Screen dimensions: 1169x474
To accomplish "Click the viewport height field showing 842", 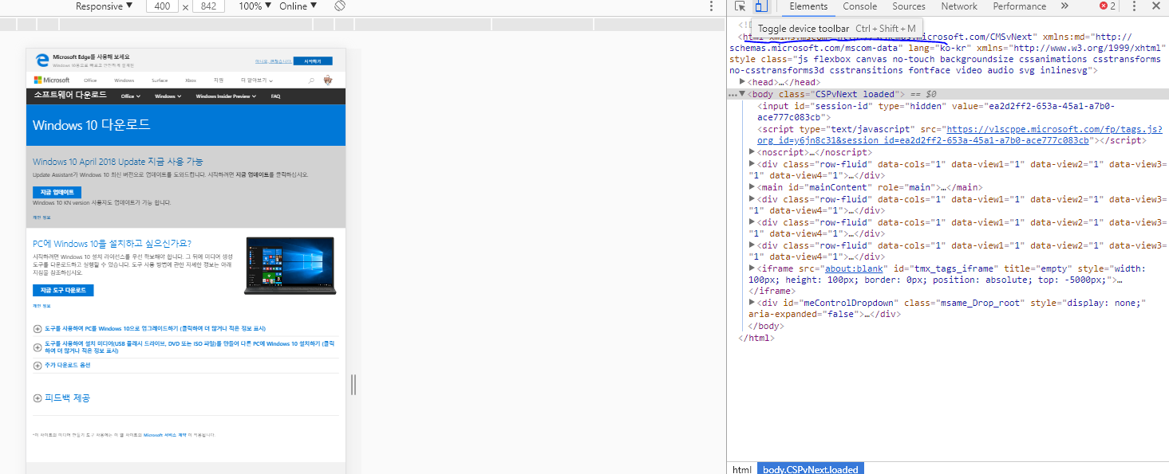I will (208, 6).
